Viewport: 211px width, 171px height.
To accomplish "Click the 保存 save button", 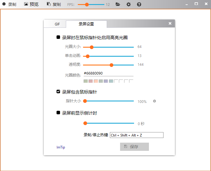I will pyautogui.click(x=134, y=147).
